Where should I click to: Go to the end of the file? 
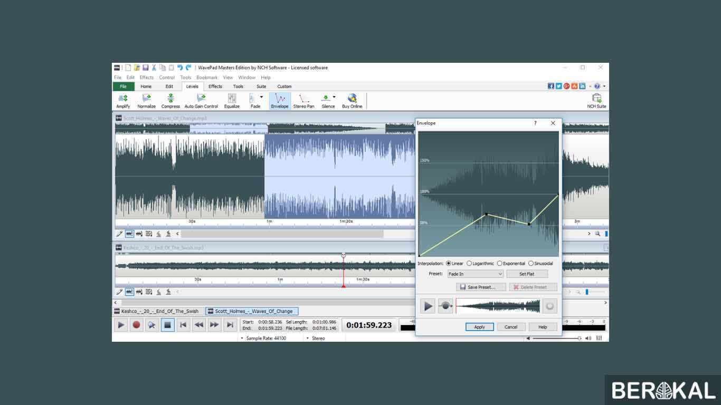click(x=230, y=325)
